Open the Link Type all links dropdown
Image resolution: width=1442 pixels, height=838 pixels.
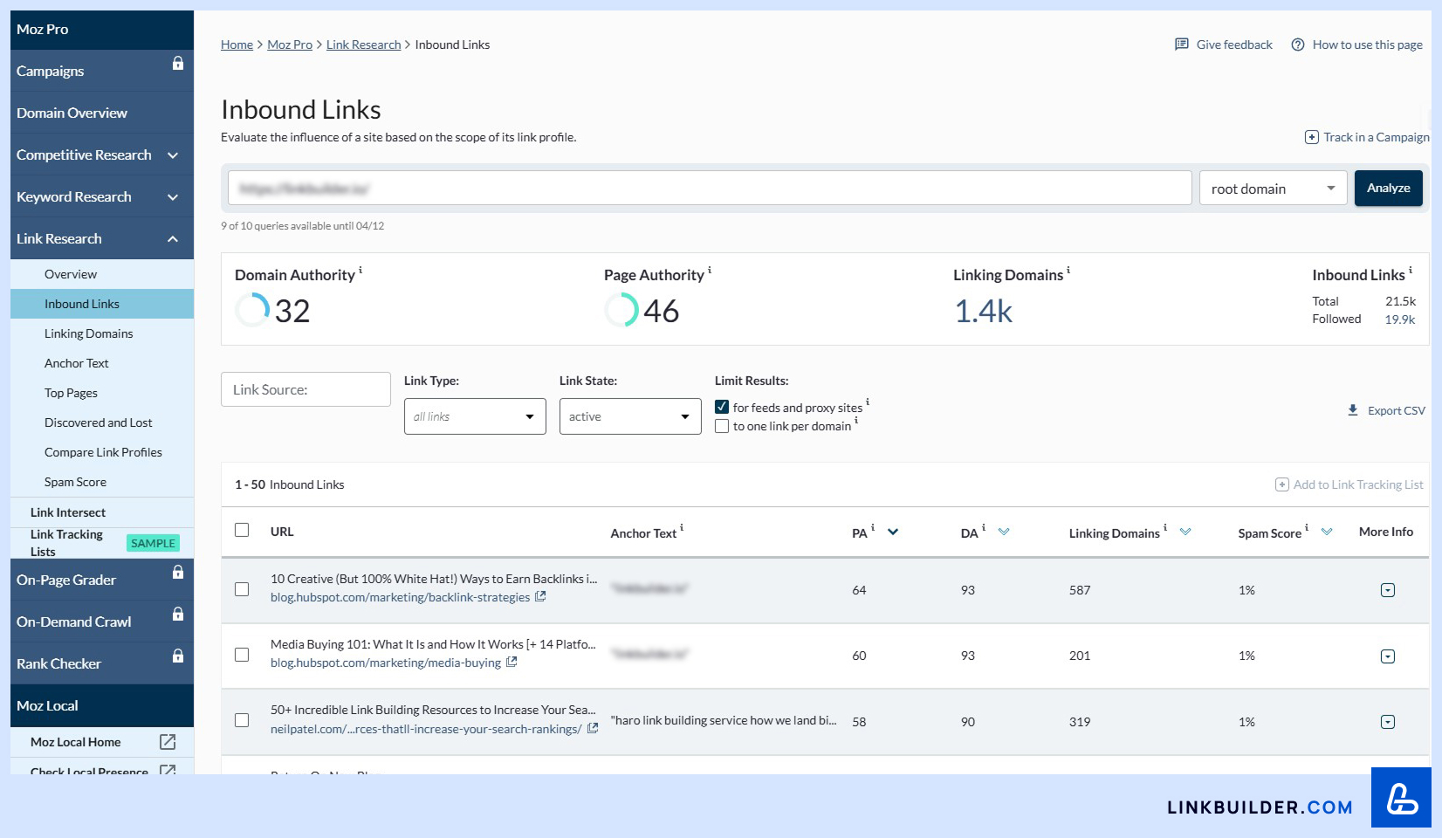(x=475, y=416)
